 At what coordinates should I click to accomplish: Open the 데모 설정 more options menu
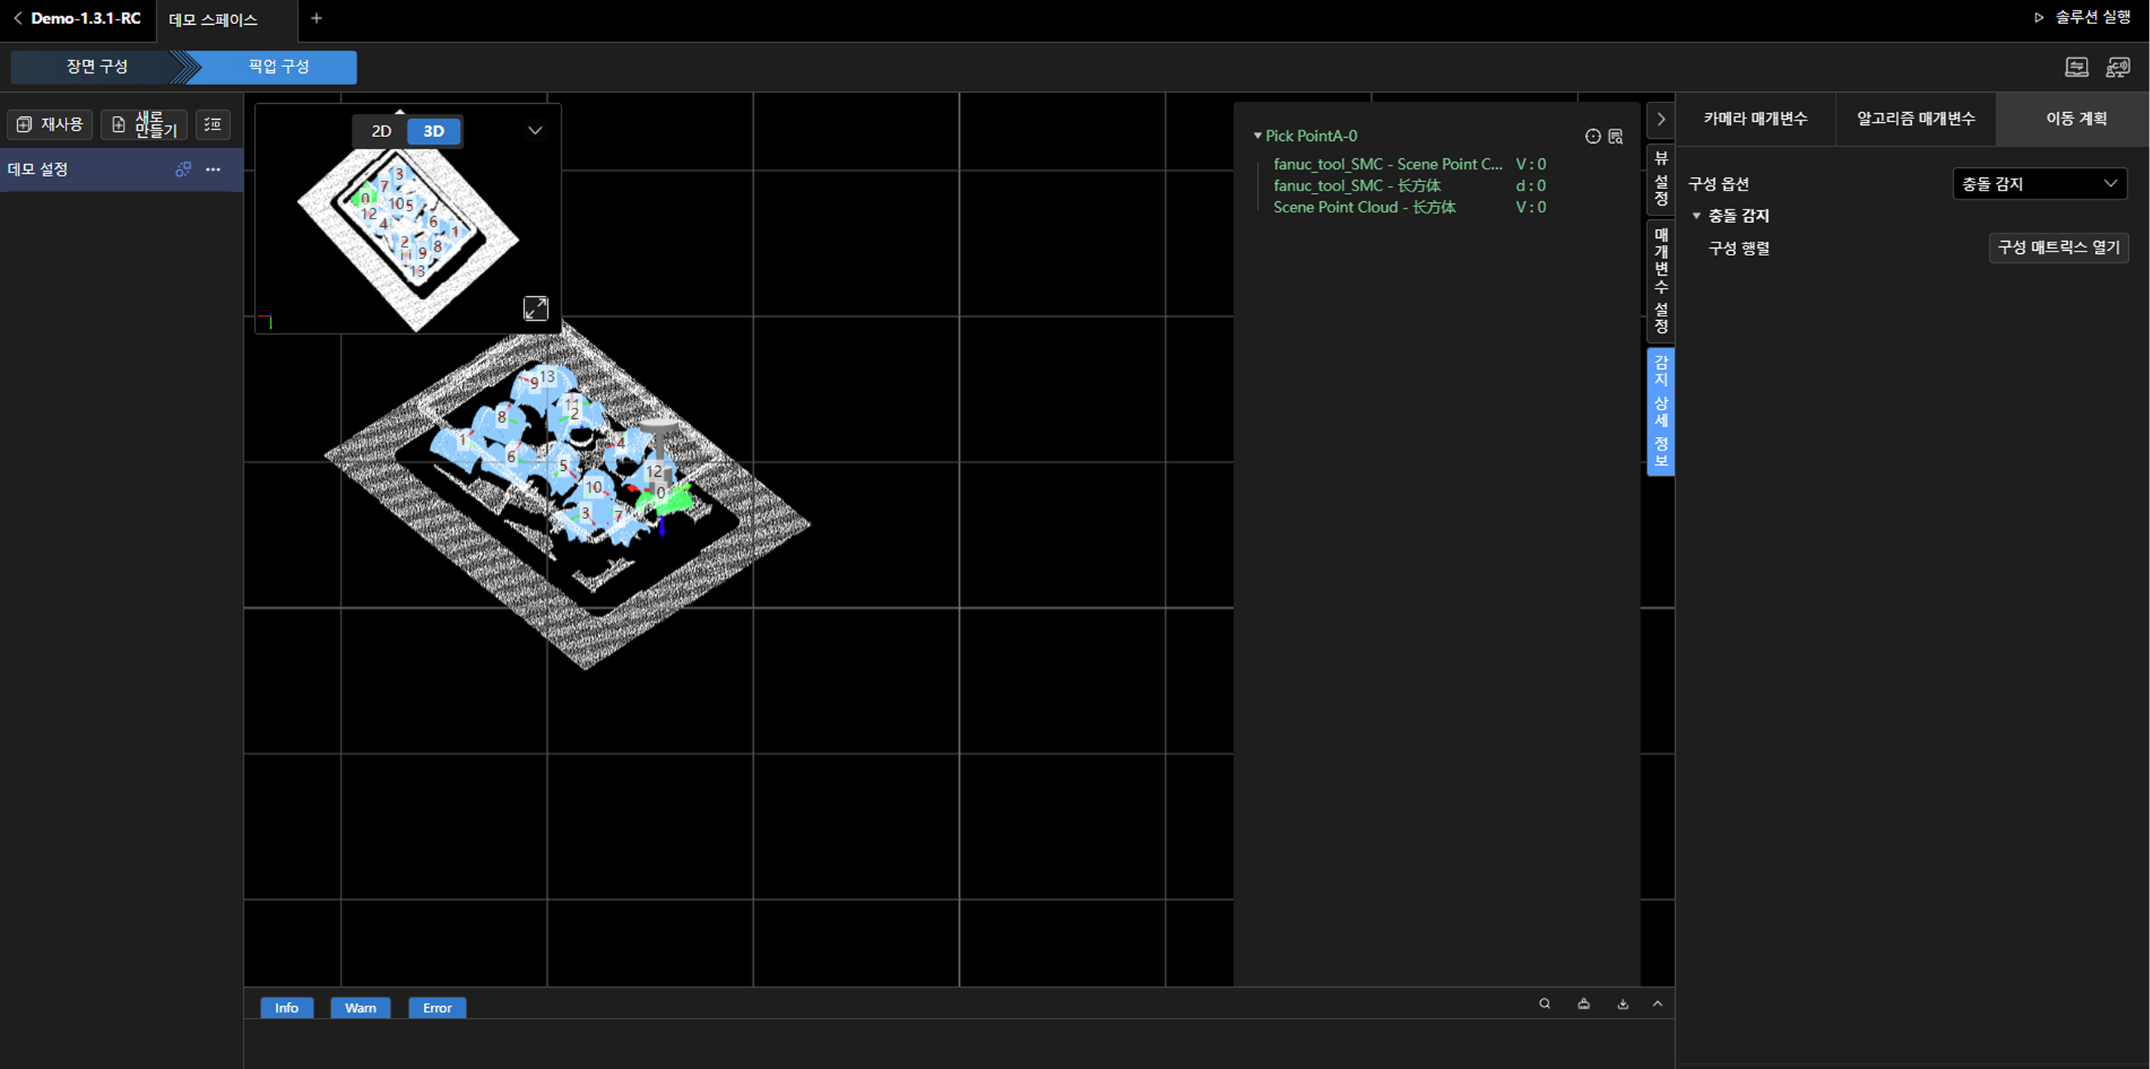click(213, 170)
